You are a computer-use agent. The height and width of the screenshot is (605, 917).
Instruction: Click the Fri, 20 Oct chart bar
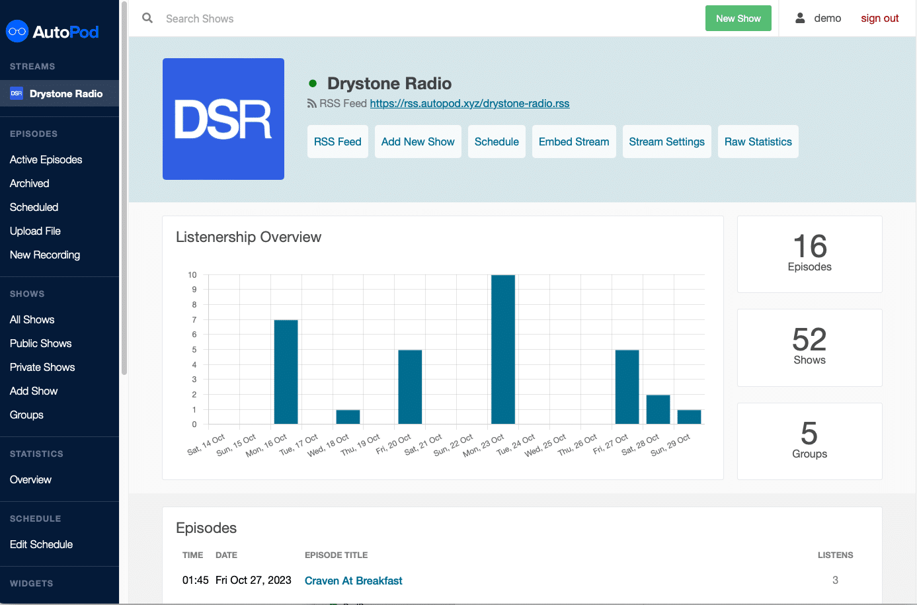410,387
